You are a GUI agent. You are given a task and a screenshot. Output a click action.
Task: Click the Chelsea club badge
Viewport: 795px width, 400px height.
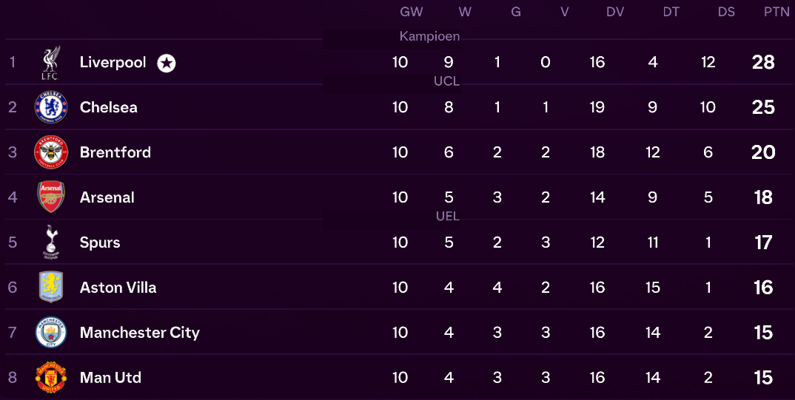[50, 106]
